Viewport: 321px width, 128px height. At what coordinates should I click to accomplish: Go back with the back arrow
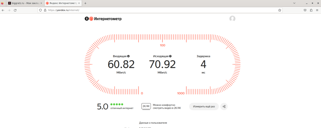pyautogui.click(x=3, y=10)
